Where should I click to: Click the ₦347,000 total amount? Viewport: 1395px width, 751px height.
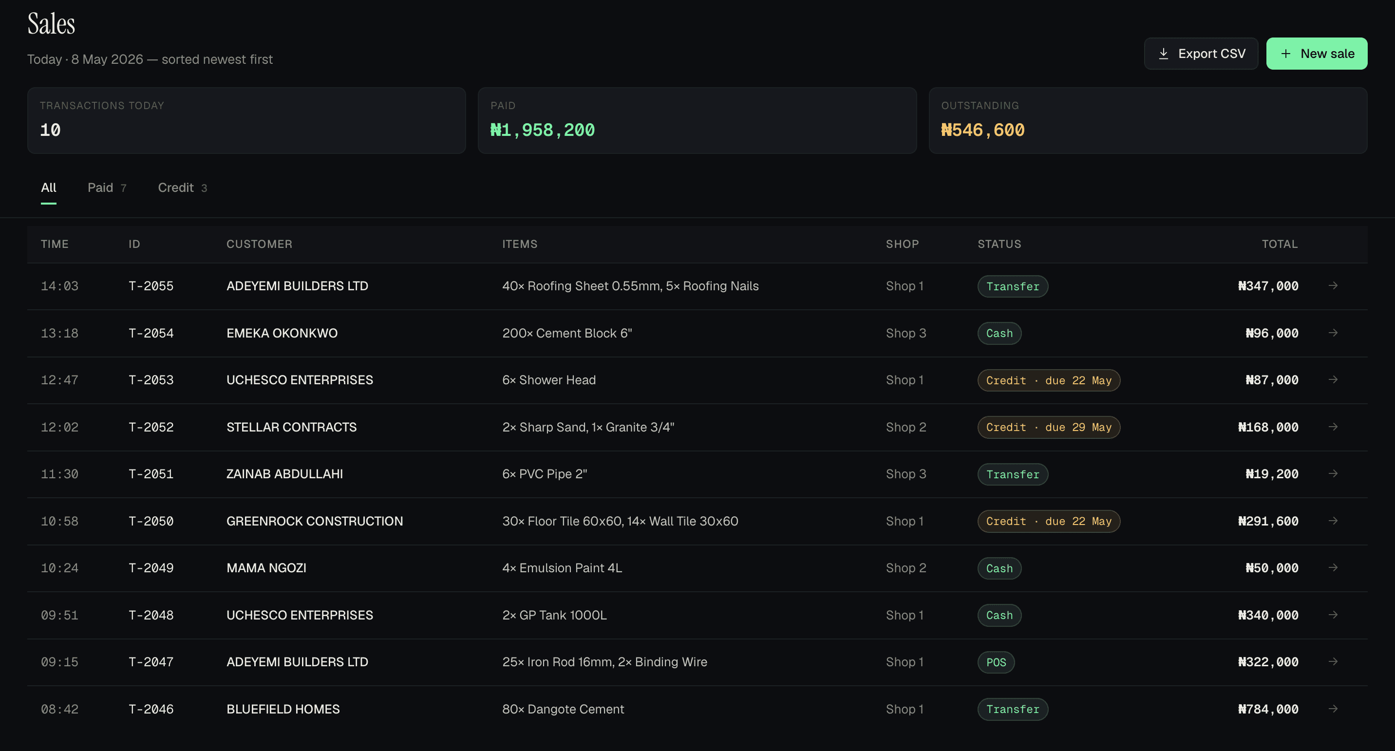tap(1268, 286)
